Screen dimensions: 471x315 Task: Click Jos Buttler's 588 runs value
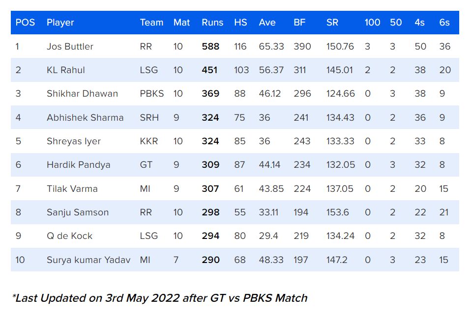click(x=210, y=47)
